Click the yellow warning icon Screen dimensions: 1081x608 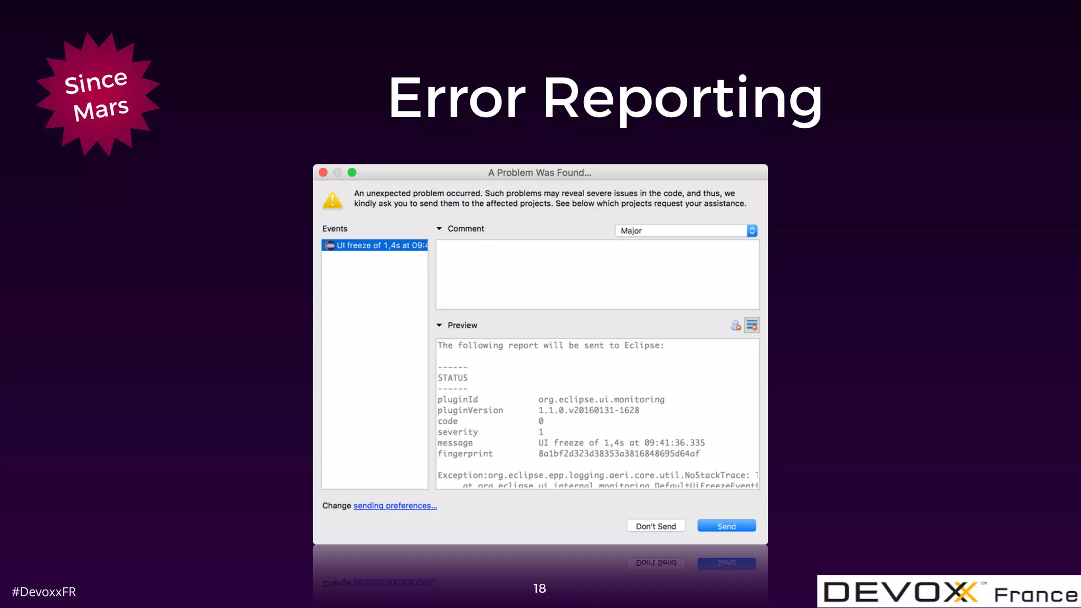333,199
